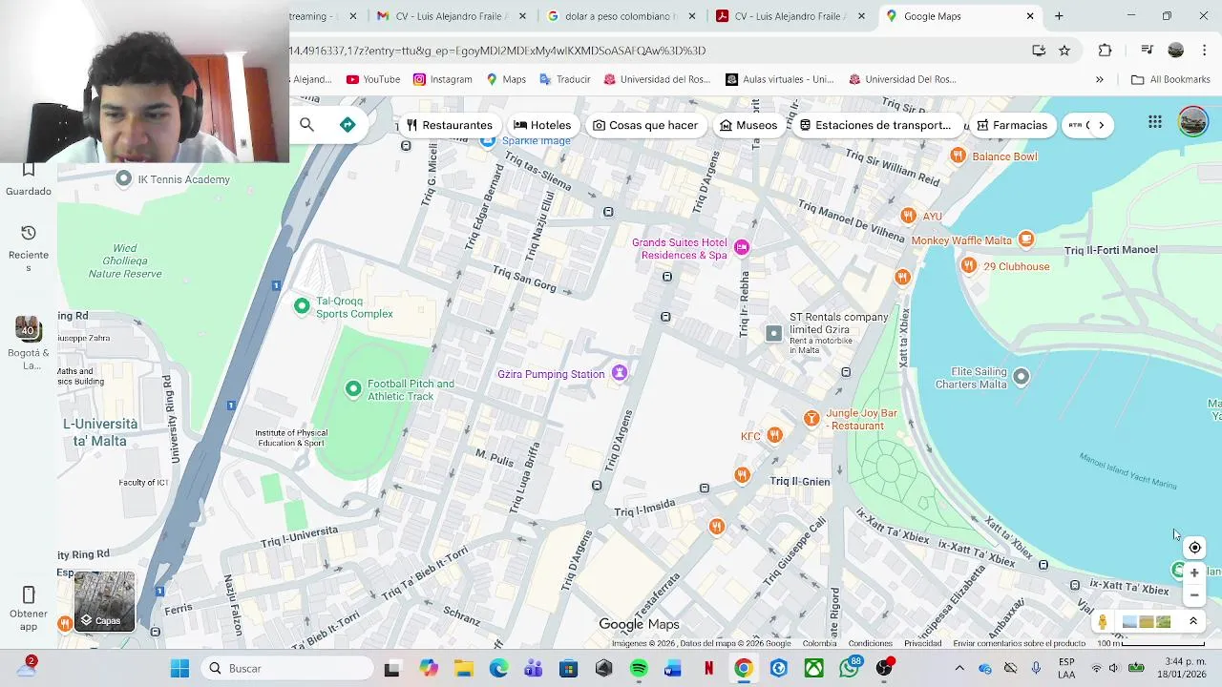The width and height of the screenshot is (1222, 687).
Task: Select the Museos category chip
Action: (748, 125)
